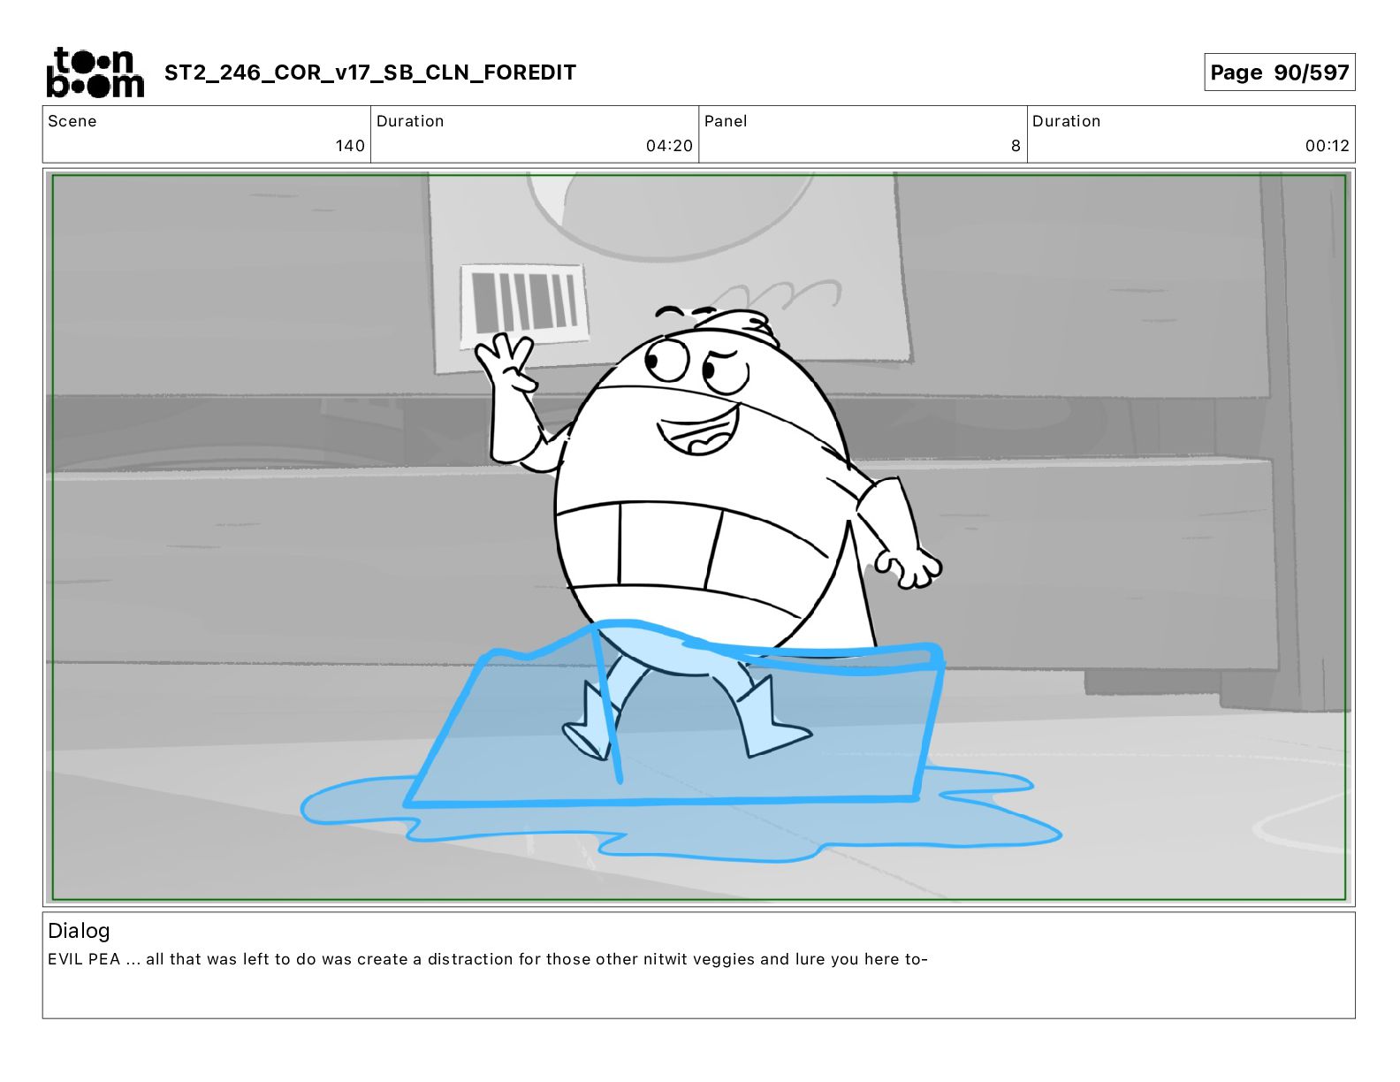This screenshot has width=1400, height=1082.
Task: Select the title ST2_246_COR_v17_SB_CLN_FOREDIT
Action: [370, 72]
